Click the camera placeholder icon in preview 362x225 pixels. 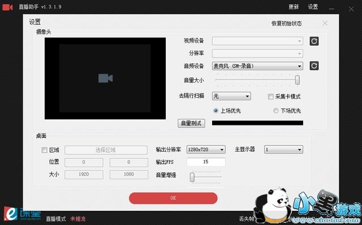click(x=105, y=78)
